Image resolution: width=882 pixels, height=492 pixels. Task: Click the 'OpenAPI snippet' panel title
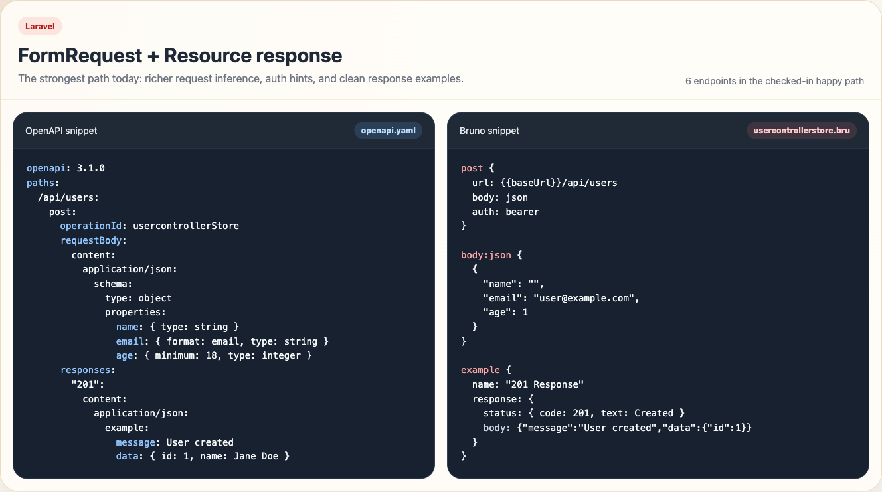[x=61, y=131]
